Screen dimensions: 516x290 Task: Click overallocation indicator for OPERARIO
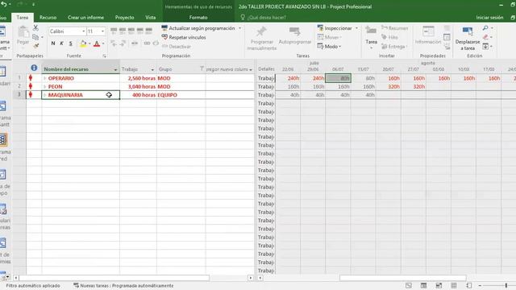pyautogui.click(x=31, y=78)
